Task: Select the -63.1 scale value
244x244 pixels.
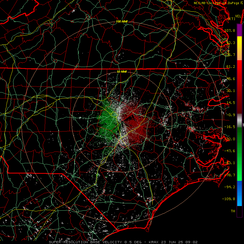Action: pyautogui.click(x=230, y=163)
